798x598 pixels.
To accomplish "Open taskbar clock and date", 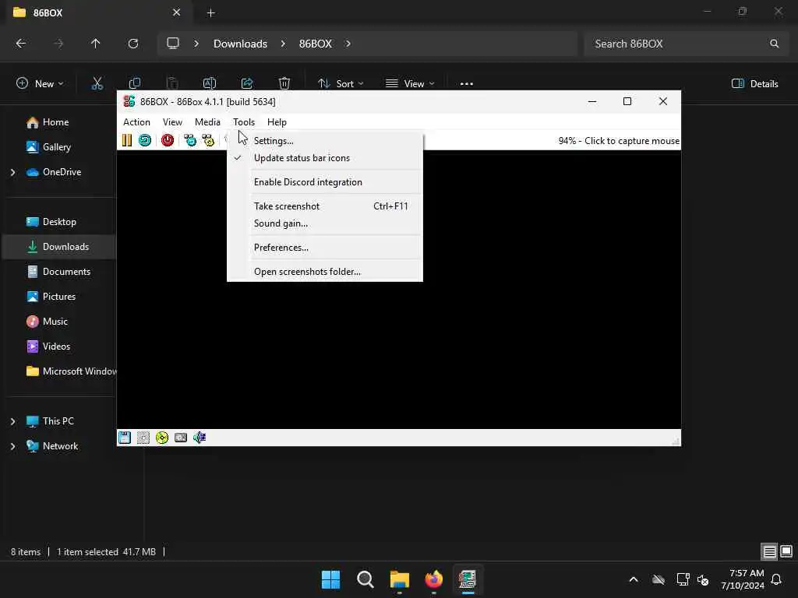I will tap(743, 579).
